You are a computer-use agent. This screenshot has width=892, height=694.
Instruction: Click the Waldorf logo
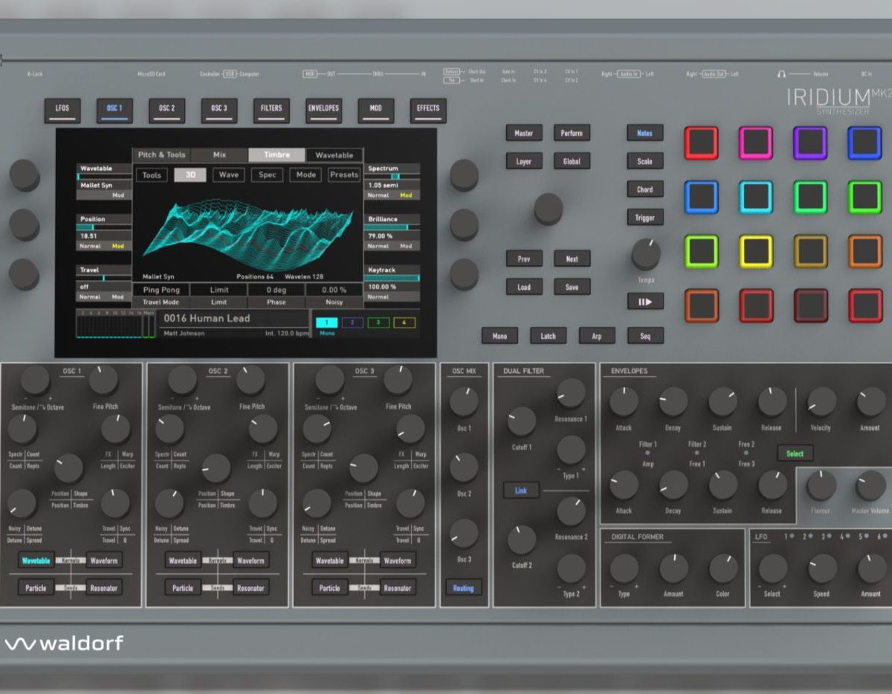(64, 643)
